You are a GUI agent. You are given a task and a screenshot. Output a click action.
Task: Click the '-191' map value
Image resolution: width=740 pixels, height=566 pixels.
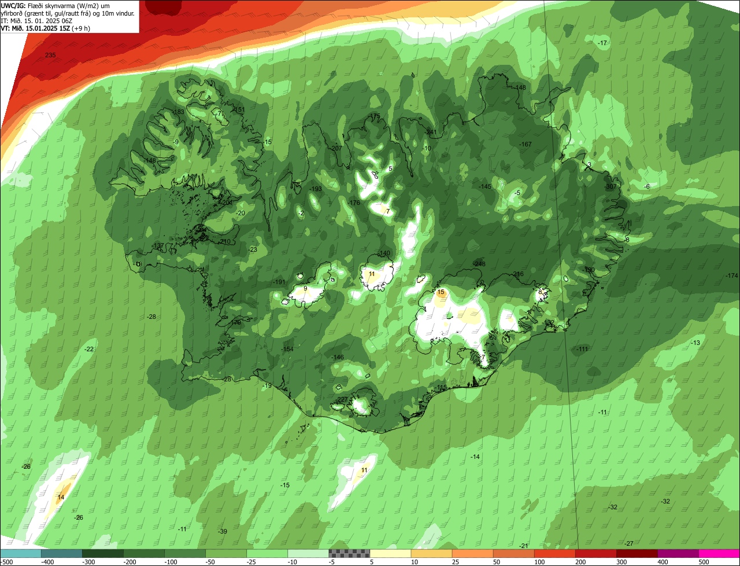[x=279, y=282]
